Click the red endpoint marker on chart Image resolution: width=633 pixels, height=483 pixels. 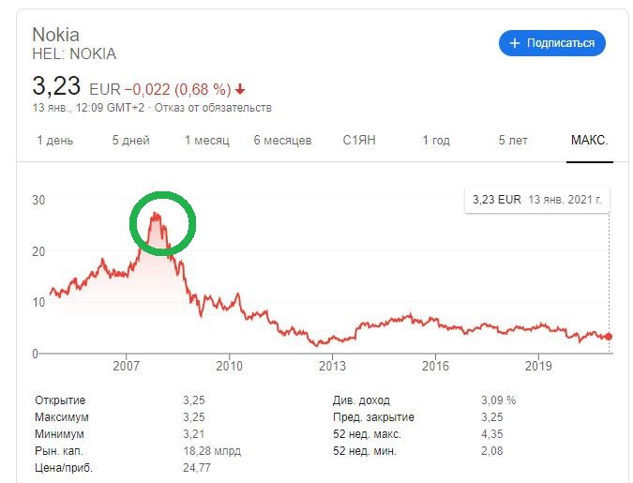pos(610,337)
